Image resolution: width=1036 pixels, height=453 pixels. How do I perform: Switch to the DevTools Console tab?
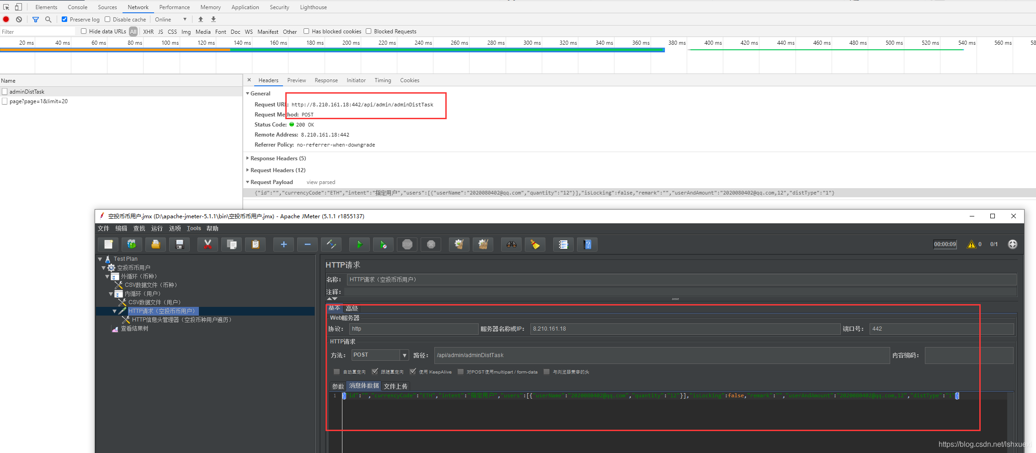[77, 7]
